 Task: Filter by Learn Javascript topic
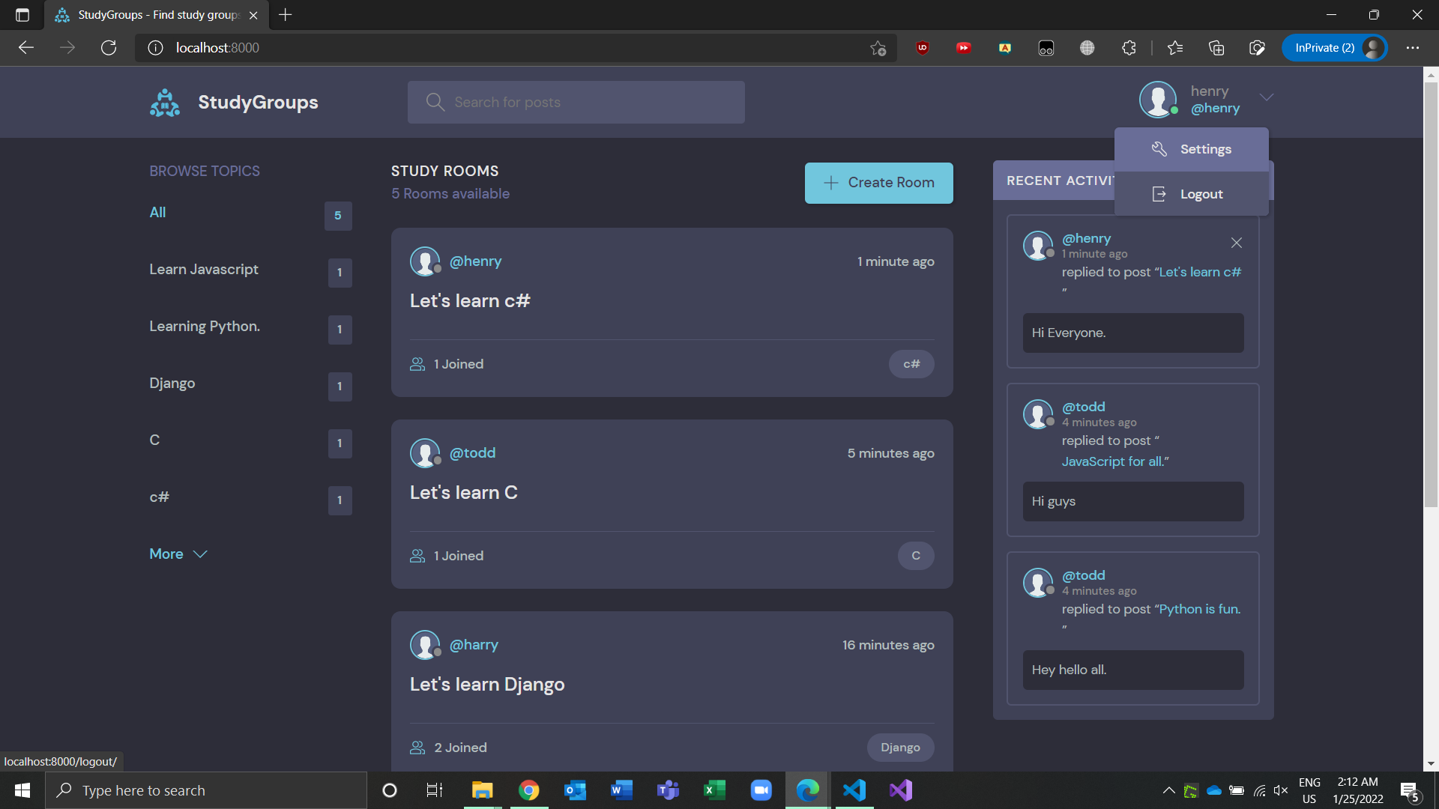(x=204, y=270)
